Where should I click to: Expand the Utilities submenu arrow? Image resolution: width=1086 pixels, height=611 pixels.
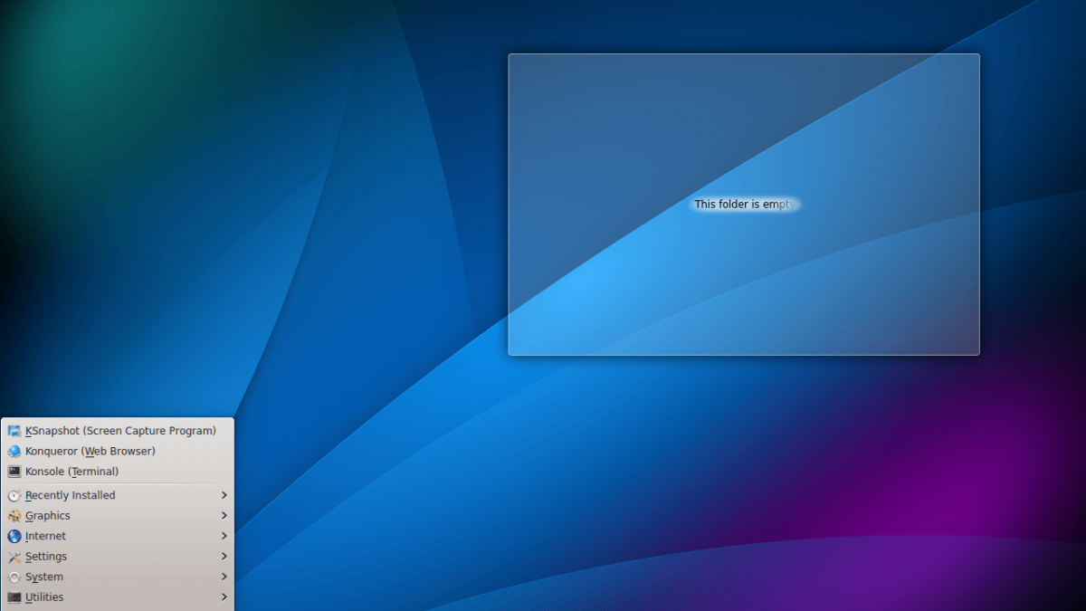[x=224, y=597]
